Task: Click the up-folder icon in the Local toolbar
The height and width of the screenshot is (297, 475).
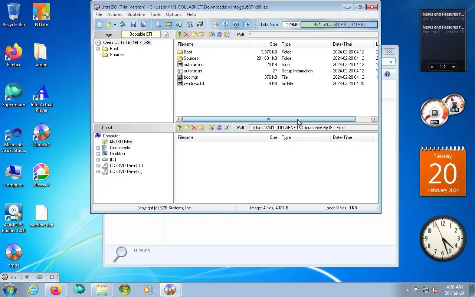Action: click(179, 128)
